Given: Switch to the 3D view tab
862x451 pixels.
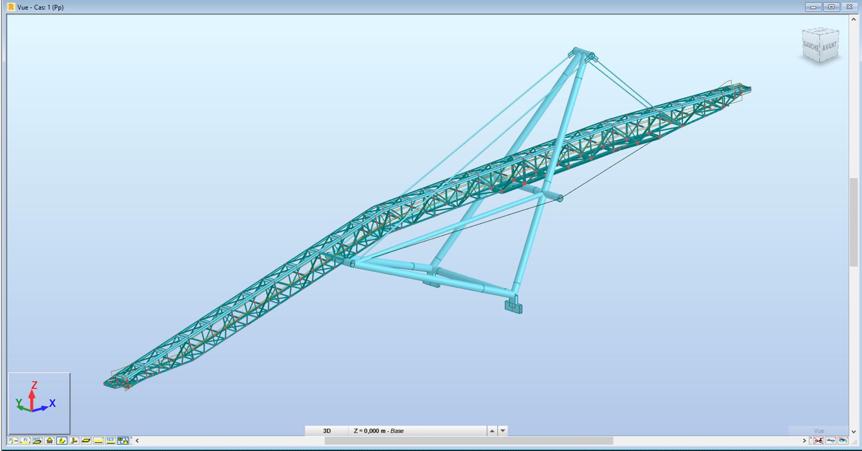Looking at the screenshot, I should pos(326,431).
